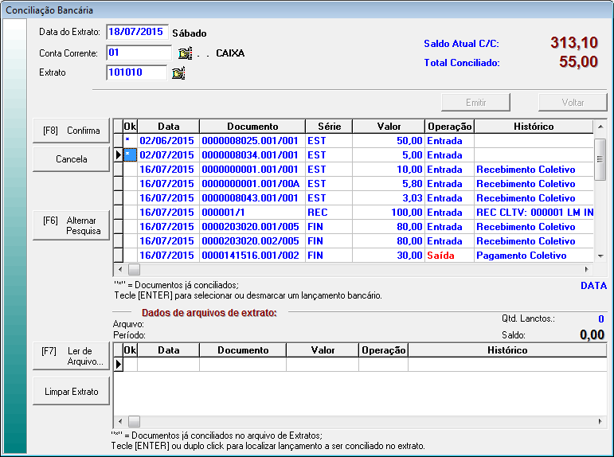This screenshot has width=614, height=457.
Task: Focus the Conta Corrente input field
Action: pos(139,53)
